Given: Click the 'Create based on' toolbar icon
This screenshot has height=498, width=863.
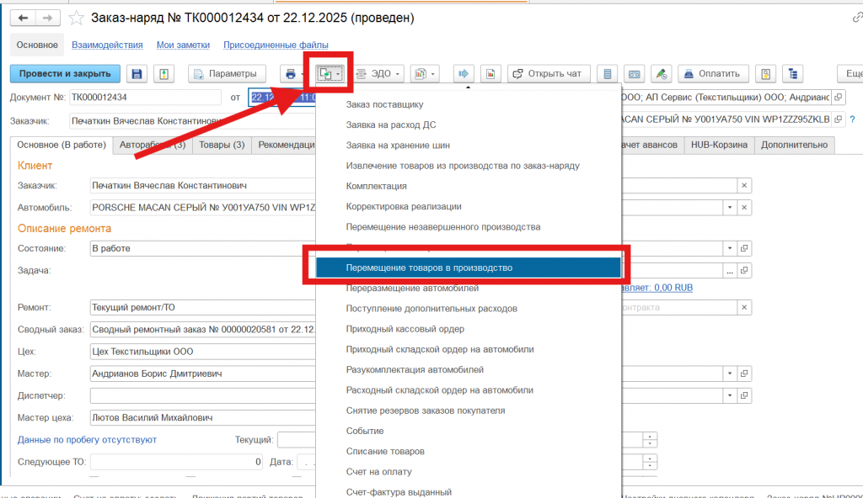Looking at the screenshot, I should coord(329,74).
